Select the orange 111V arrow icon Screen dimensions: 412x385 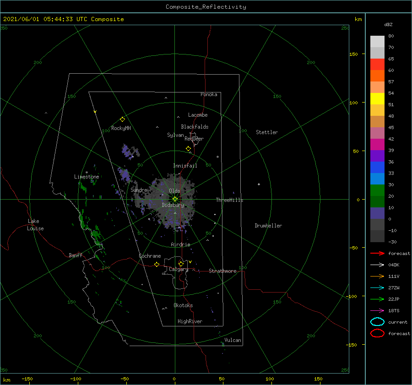click(x=377, y=276)
